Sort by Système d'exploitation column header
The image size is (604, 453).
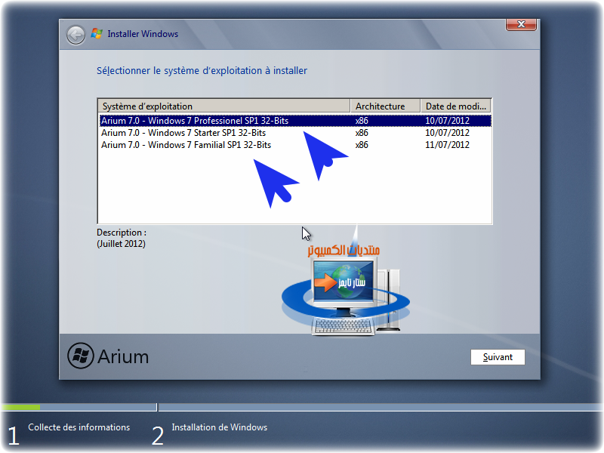pyautogui.click(x=223, y=106)
